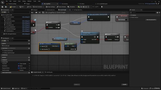Open Class Settings
The image size is (161, 90).
point(50,7)
